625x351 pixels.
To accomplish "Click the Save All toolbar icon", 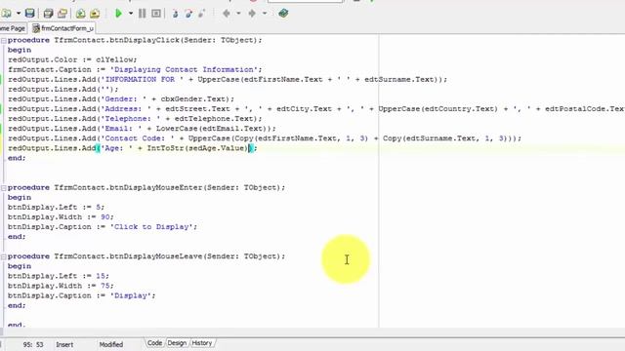I will tap(48, 14).
